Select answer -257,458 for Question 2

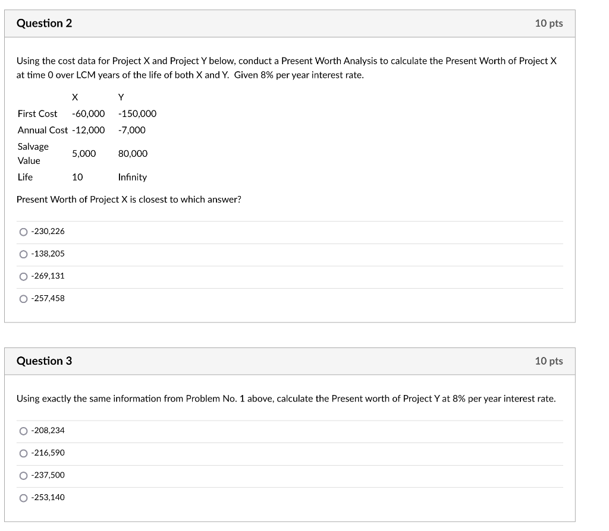click(24, 298)
